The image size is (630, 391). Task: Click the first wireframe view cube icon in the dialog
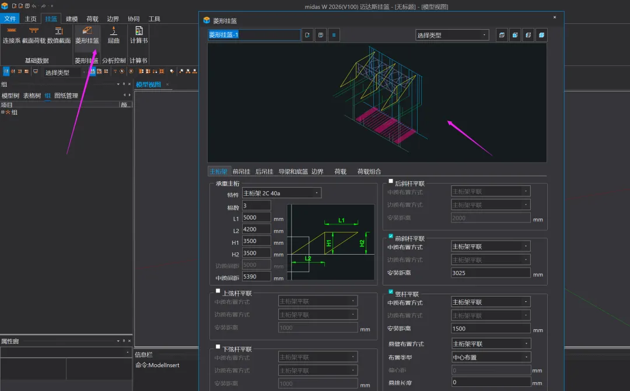pos(502,35)
